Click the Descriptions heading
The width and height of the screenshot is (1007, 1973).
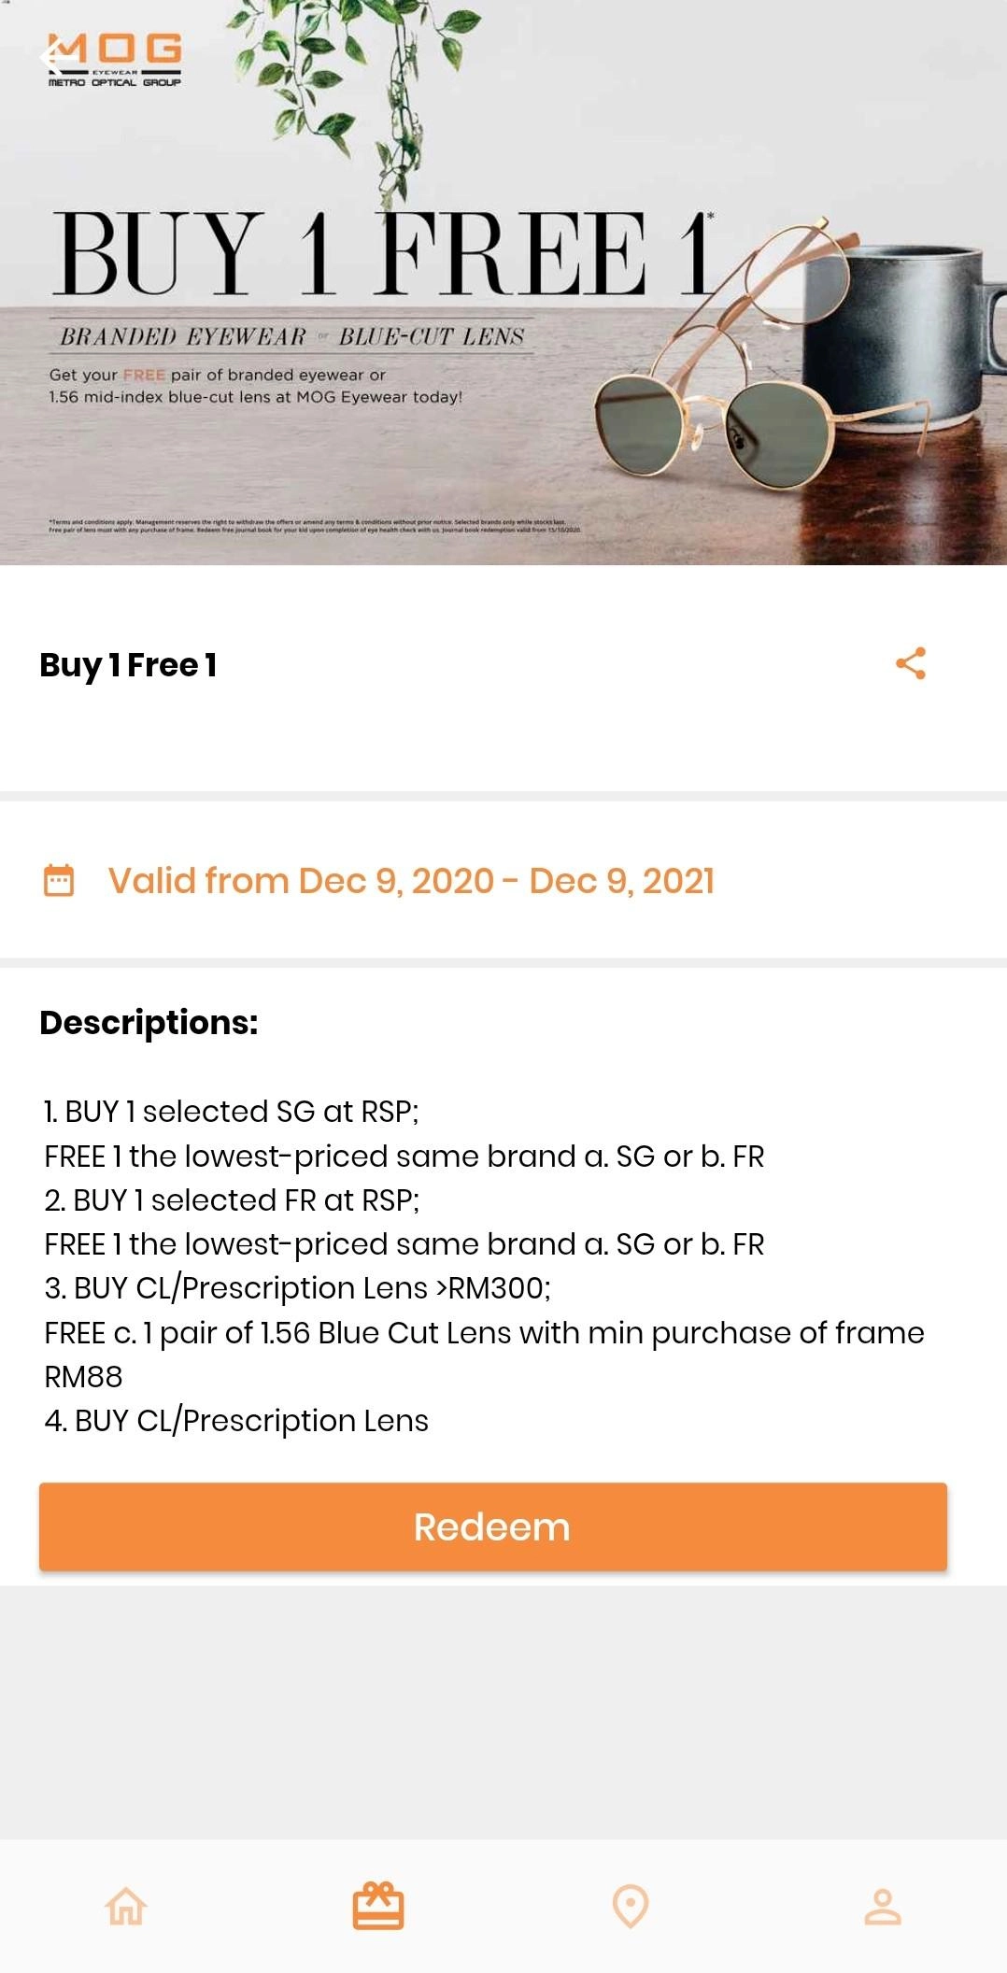(149, 1023)
